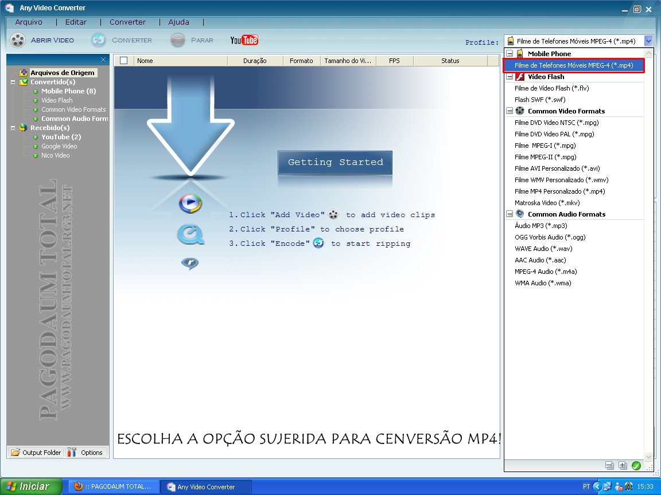Collapse the Vídeo Flash profile group
The height and width of the screenshot is (495, 661).
coord(510,77)
